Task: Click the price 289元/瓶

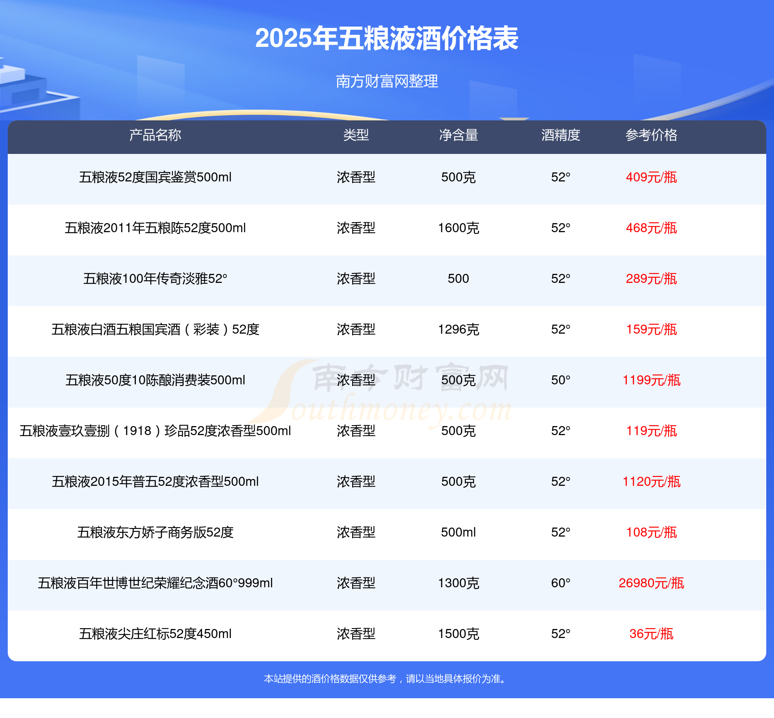Action: (x=651, y=279)
